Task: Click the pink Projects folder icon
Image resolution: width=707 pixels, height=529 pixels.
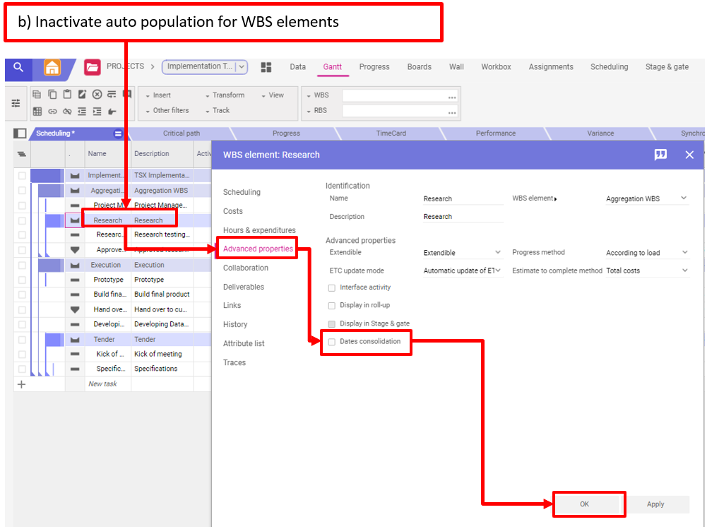Action: pyautogui.click(x=92, y=68)
